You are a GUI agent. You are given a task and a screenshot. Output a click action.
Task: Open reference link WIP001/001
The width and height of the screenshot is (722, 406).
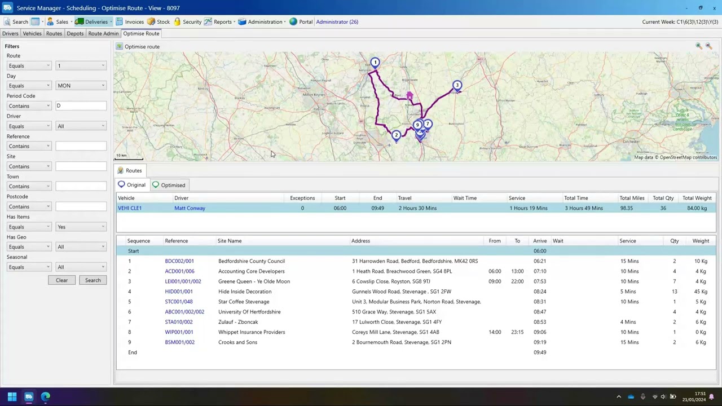tap(179, 332)
